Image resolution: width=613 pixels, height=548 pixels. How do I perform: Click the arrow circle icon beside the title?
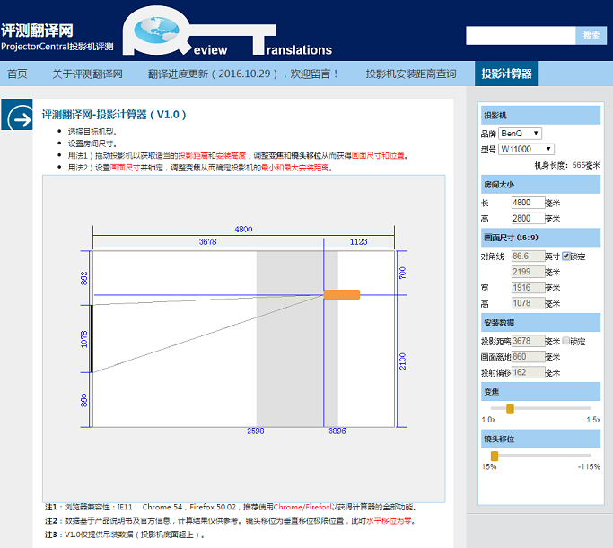[17, 115]
